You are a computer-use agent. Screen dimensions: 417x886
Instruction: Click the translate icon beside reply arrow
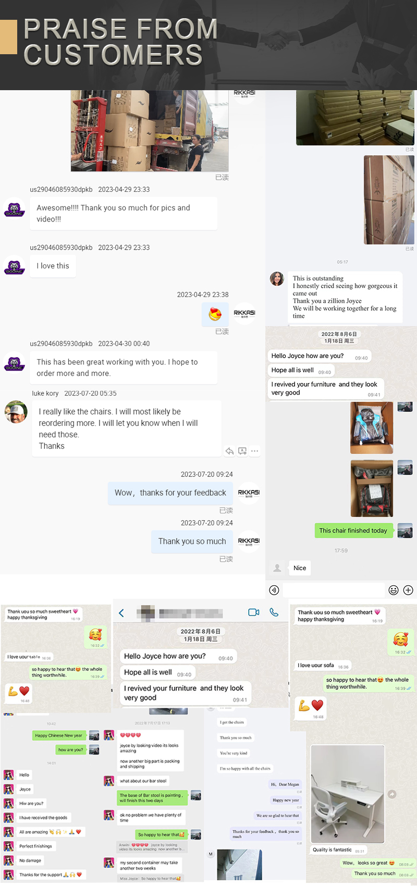coord(242,451)
